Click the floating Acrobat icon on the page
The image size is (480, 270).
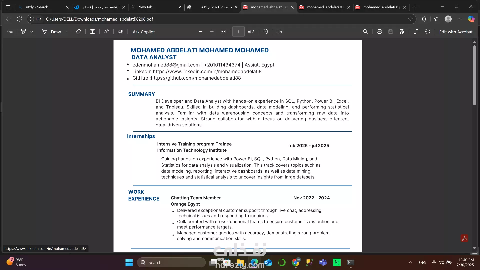point(464,238)
